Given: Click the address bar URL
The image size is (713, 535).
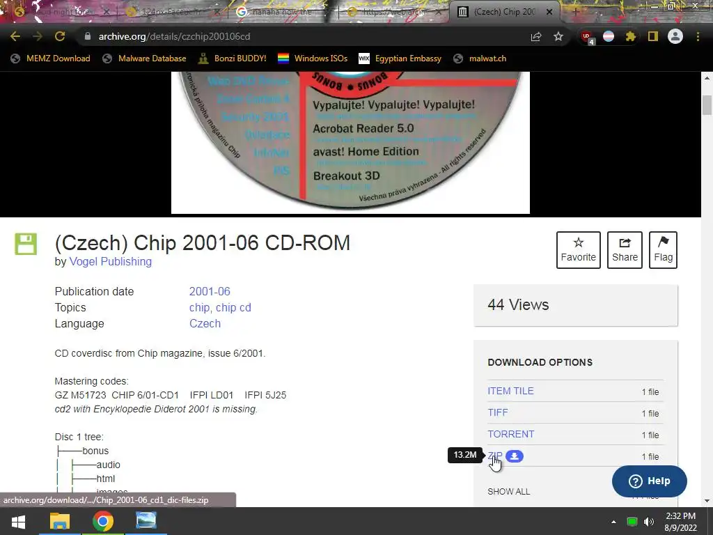Looking at the screenshot, I should point(174,36).
